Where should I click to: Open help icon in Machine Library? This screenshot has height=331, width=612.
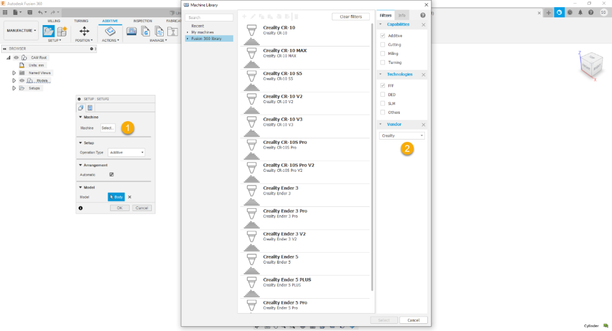click(x=423, y=16)
